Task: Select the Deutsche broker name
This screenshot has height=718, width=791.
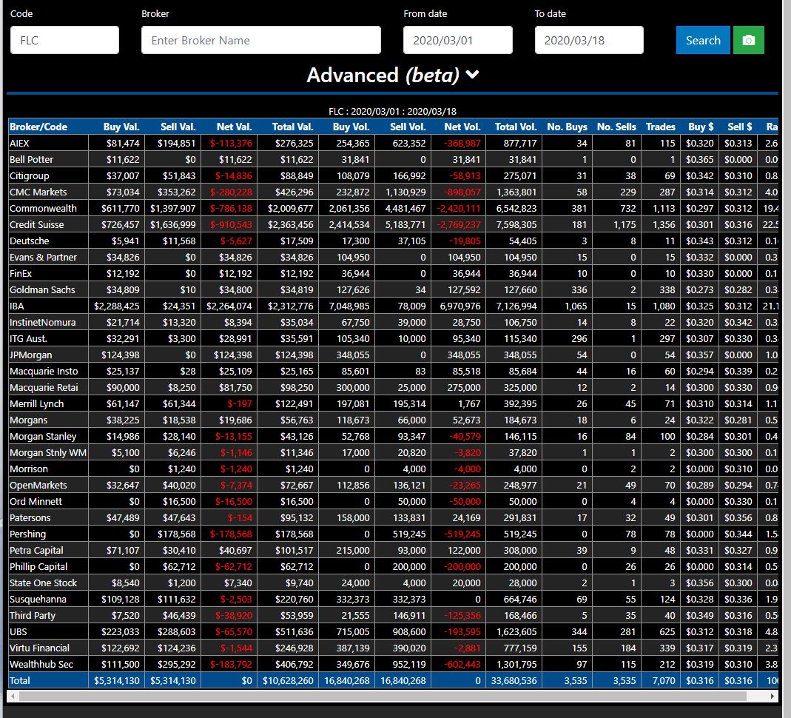Action: point(30,241)
